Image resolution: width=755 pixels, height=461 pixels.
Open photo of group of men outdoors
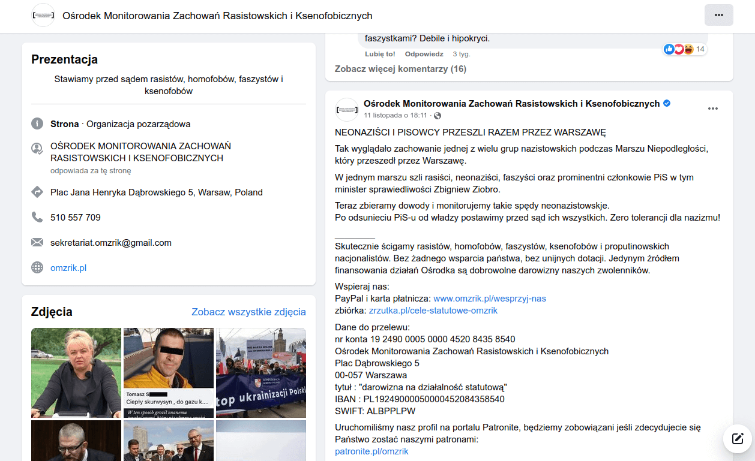[169, 441]
